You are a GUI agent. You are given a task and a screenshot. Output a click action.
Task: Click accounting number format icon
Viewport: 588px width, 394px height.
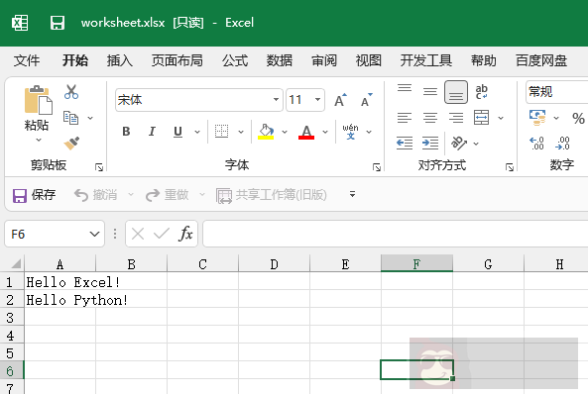[537, 118]
